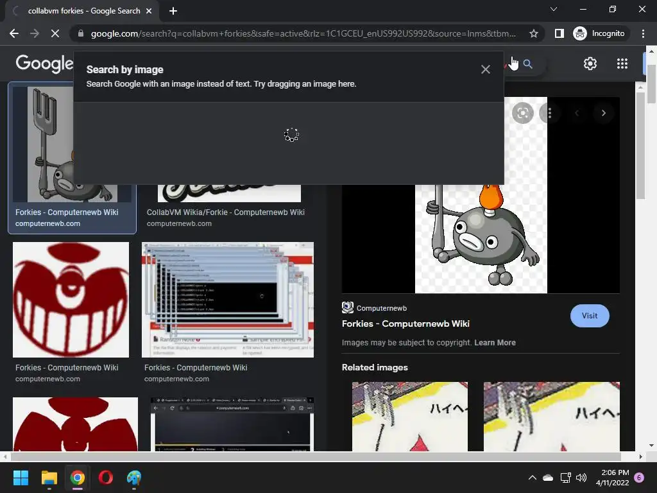Open OneDrive cloud tray icon
The height and width of the screenshot is (493, 657).
tap(548, 478)
